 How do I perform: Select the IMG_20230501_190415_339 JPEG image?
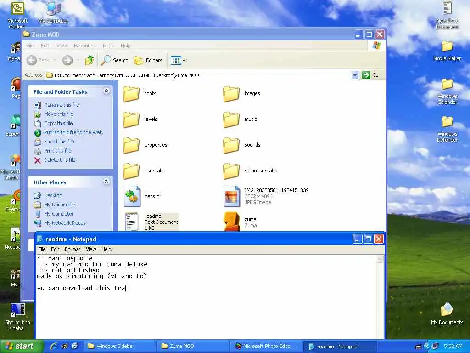231,196
